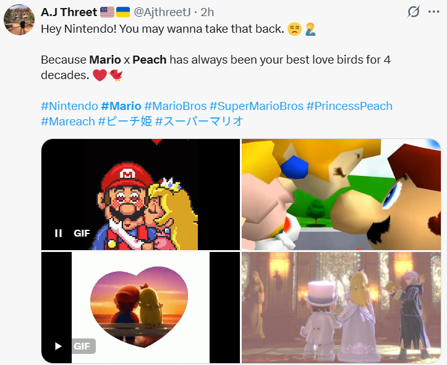Screen dimensions: 447x365
Task: Open the #ピーチ姫 hashtag
Action: click(x=125, y=122)
